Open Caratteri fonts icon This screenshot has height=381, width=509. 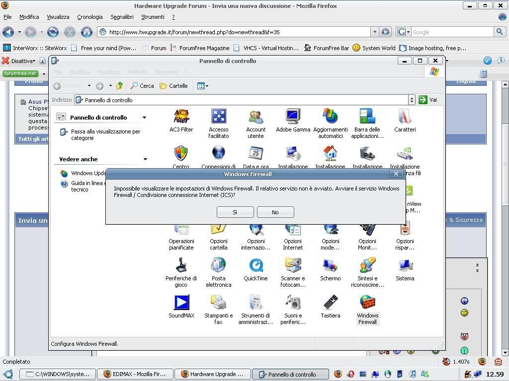click(405, 121)
